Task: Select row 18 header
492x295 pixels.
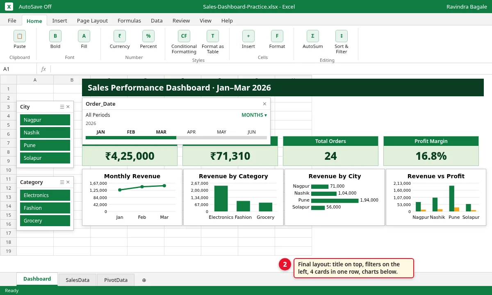Action: (8, 242)
